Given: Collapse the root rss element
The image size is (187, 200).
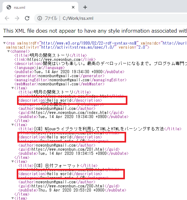Looking at the screenshot, I should click(4, 43).
